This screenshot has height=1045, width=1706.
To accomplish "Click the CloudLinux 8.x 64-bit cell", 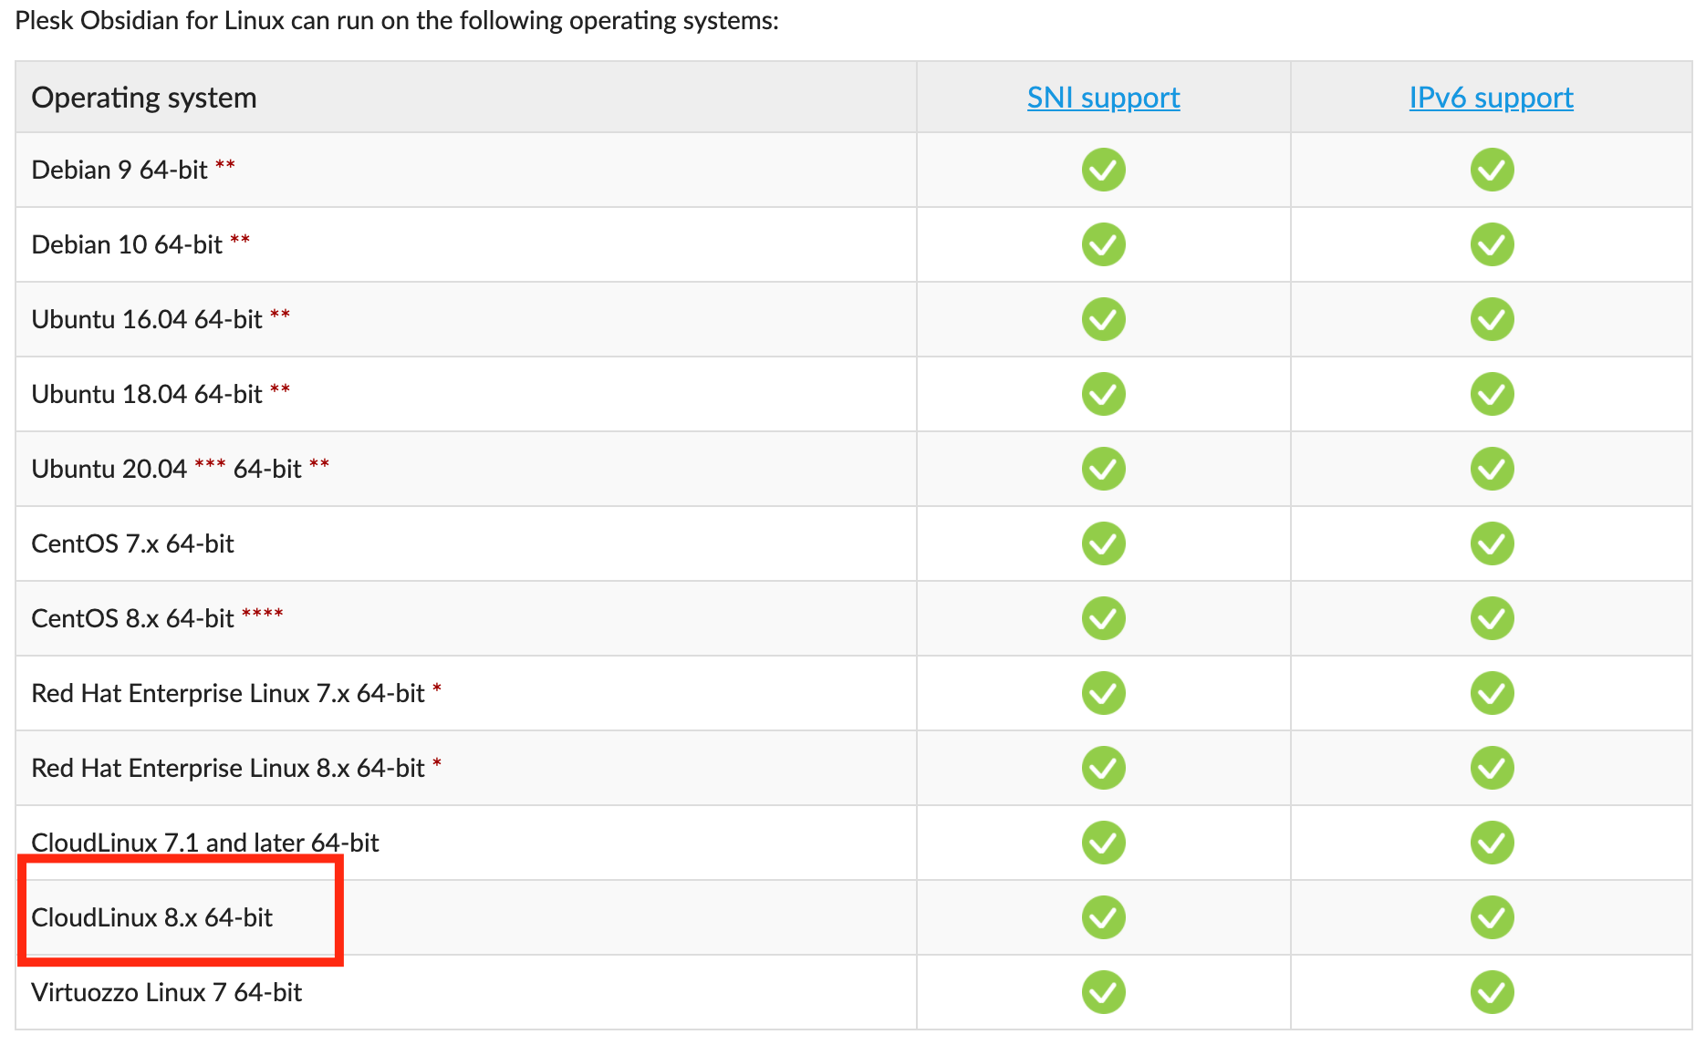I will coord(152,917).
